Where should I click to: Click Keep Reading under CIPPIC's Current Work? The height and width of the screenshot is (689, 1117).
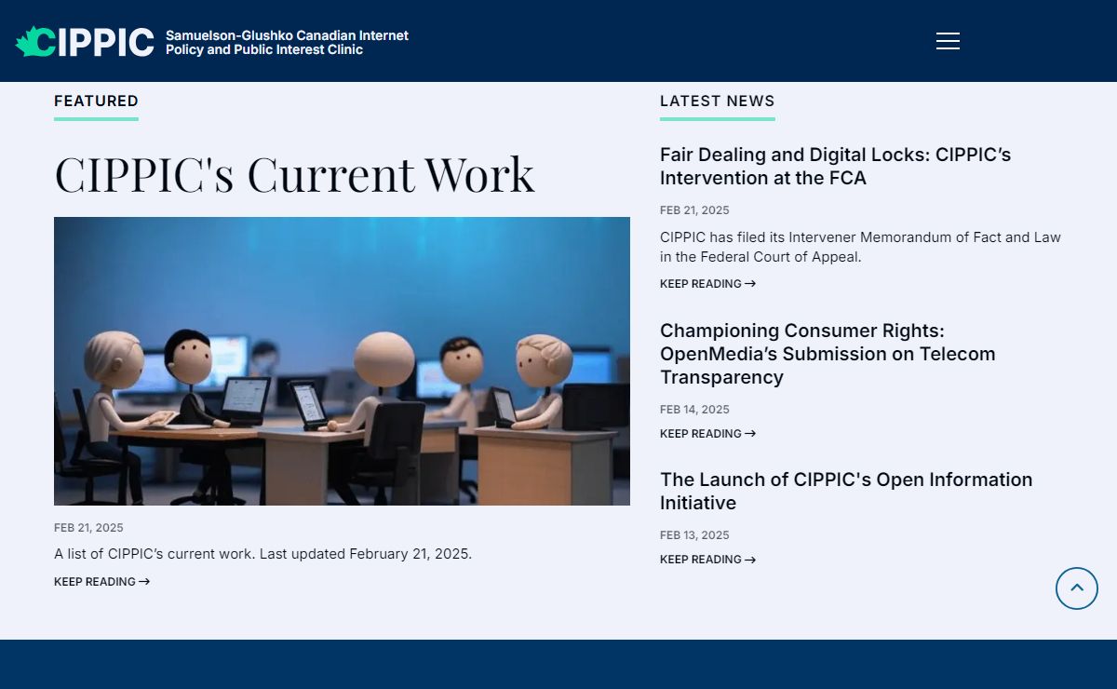pos(101,582)
